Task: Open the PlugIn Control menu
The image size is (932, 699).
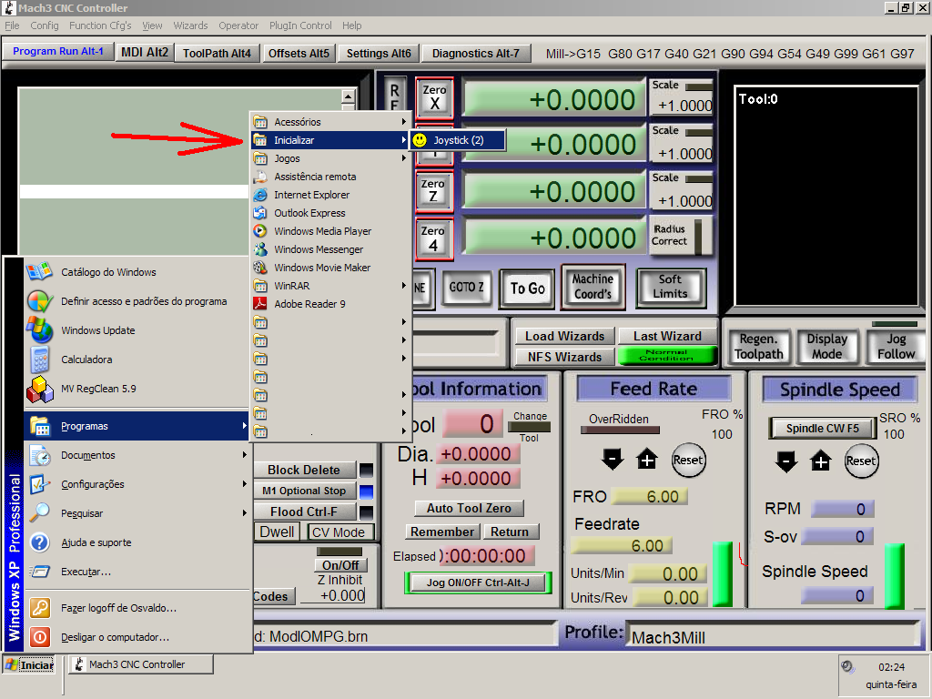Action: coord(300,25)
